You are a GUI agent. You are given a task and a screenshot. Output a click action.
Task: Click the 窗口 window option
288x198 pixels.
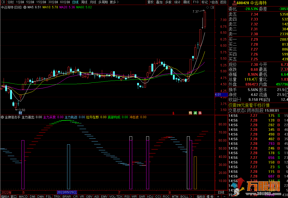13,196
